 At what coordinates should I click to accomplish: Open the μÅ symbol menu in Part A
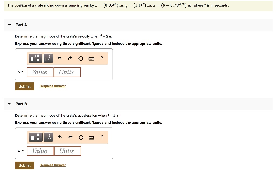48,58
